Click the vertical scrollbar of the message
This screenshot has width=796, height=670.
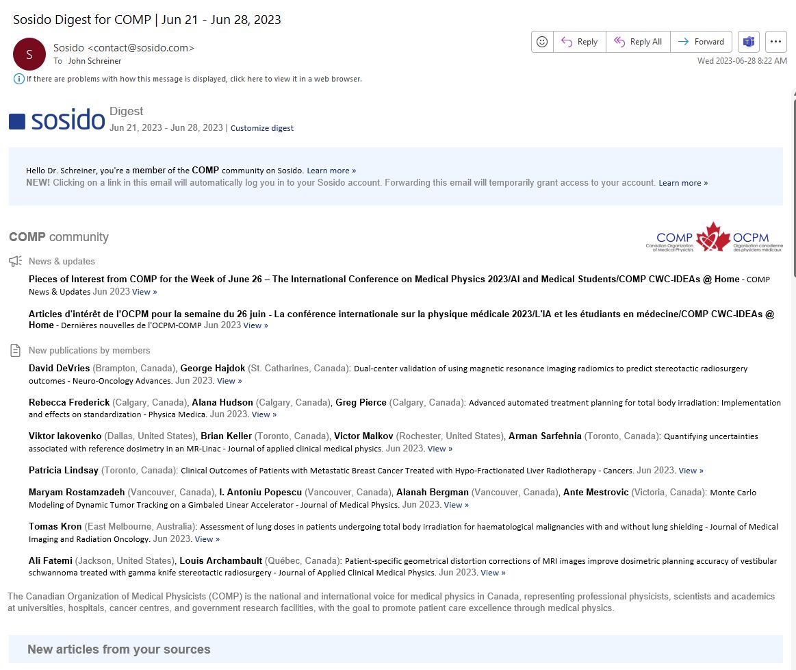(x=793, y=188)
